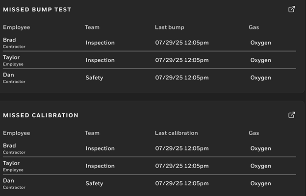Click Team header in Missed Calibration

click(92, 133)
